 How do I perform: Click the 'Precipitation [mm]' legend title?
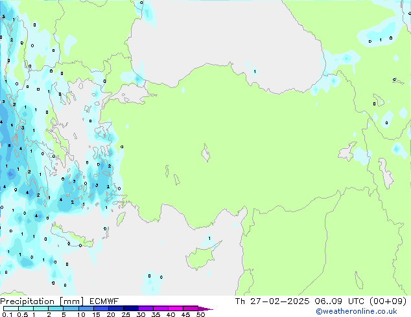(40, 301)
